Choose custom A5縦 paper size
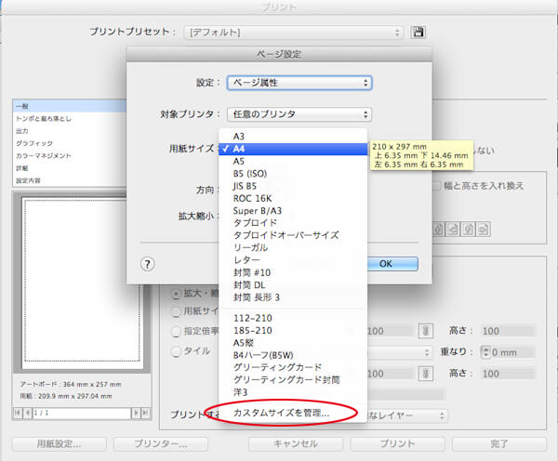 (x=293, y=343)
